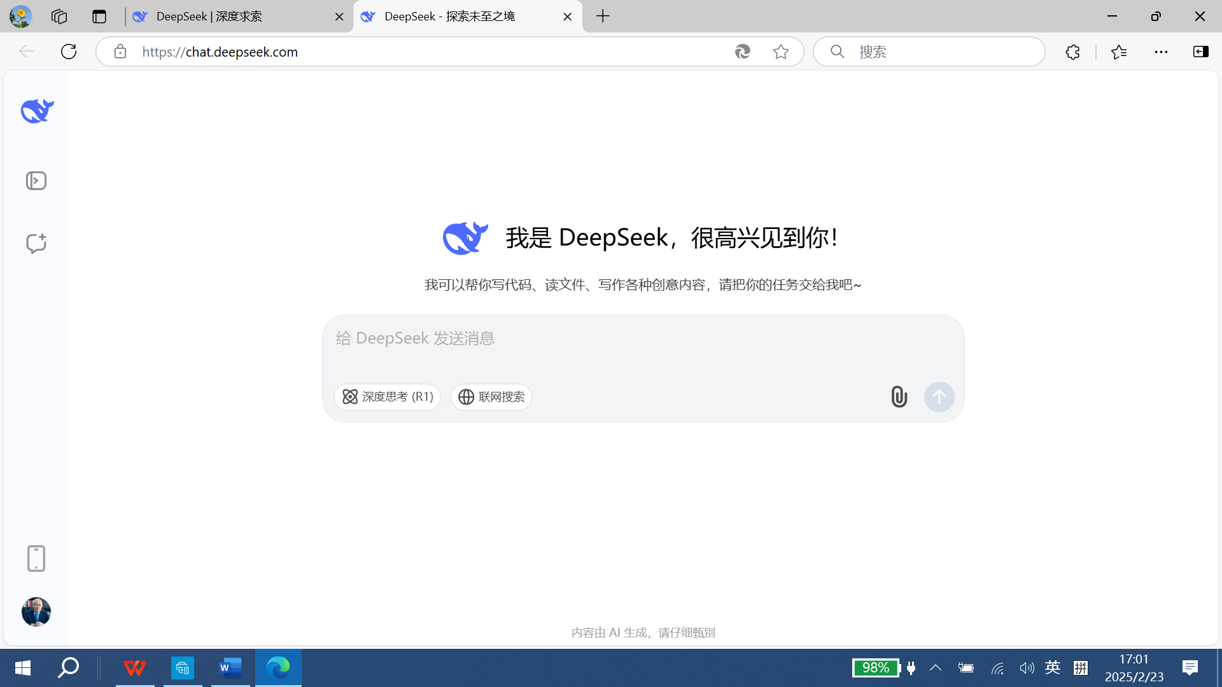The image size is (1222, 687).
Task: Open the Wi-Fi network tray icon
Action: coord(997,668)
